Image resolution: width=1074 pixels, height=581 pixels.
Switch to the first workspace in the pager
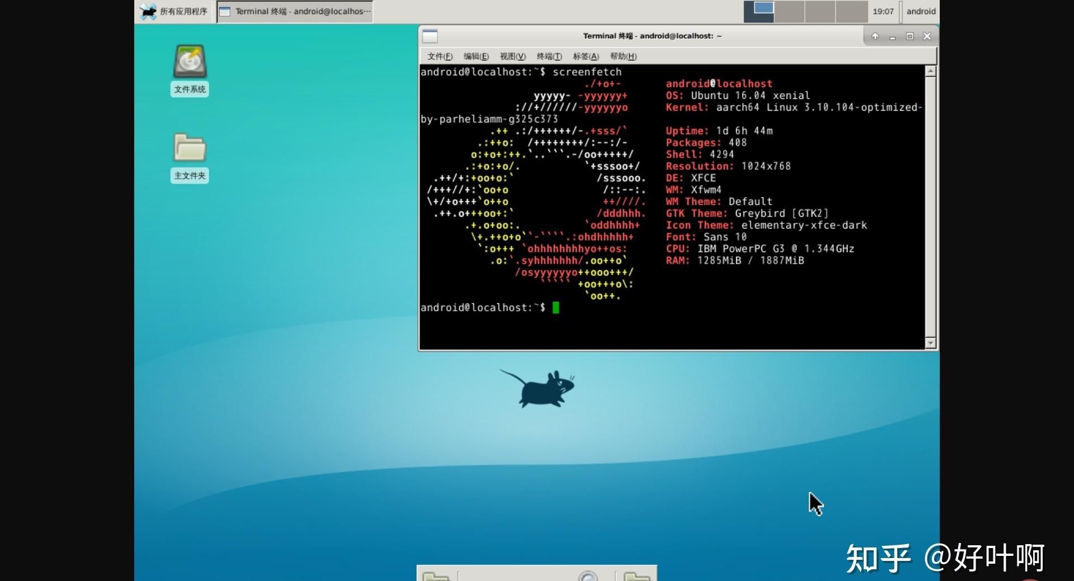[759, 12]
